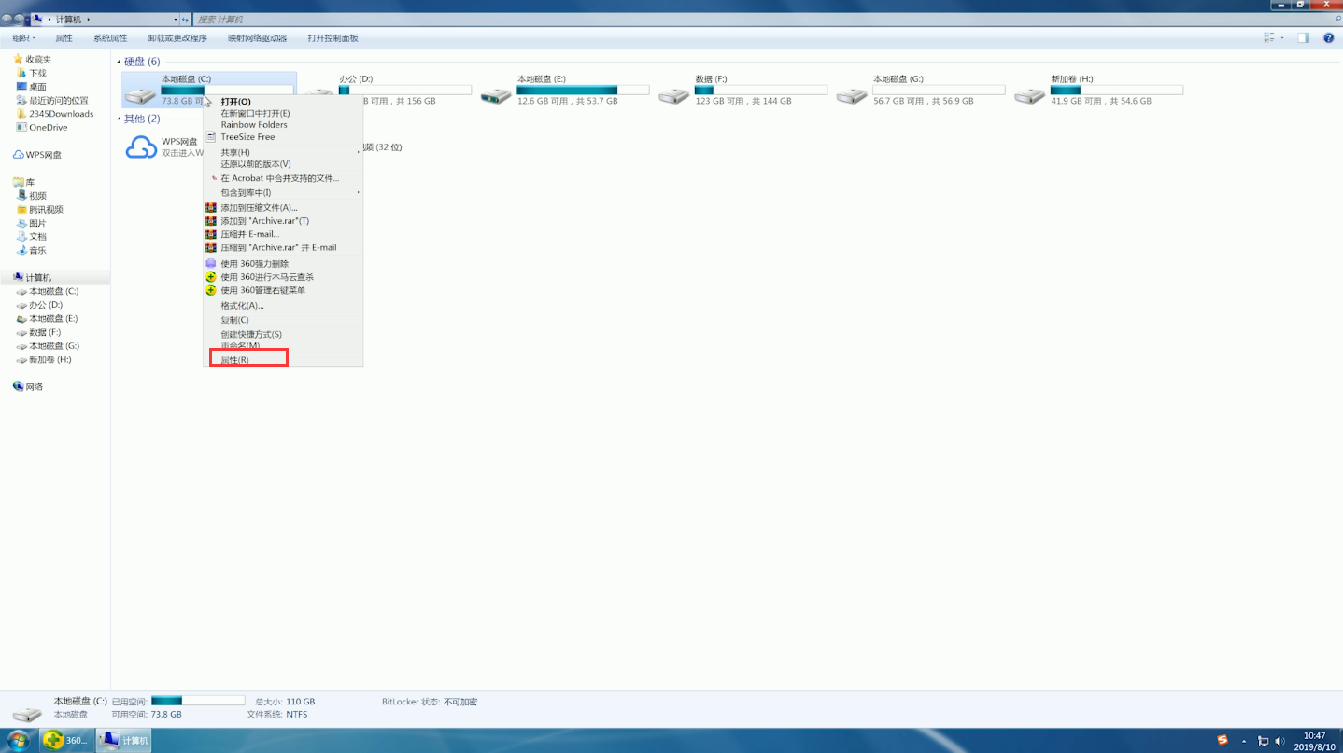Click the F: drive capacity bar
The height and width of the screenshot is (753, 1343).
[x=761, y=91]
